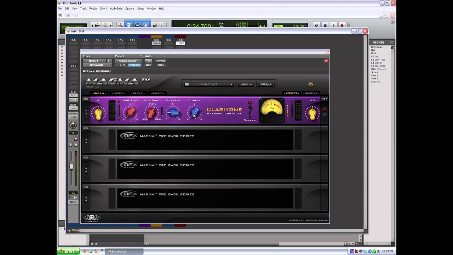Screen dimensions: 453x255
Task: Open the Empty Project dropdown
Action: tap(209, 84)
